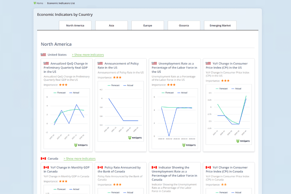Viewport: 291px width, 194px height.
Task: Click US flag icon on Policy Rate card
Action: [x=100, y=63]
